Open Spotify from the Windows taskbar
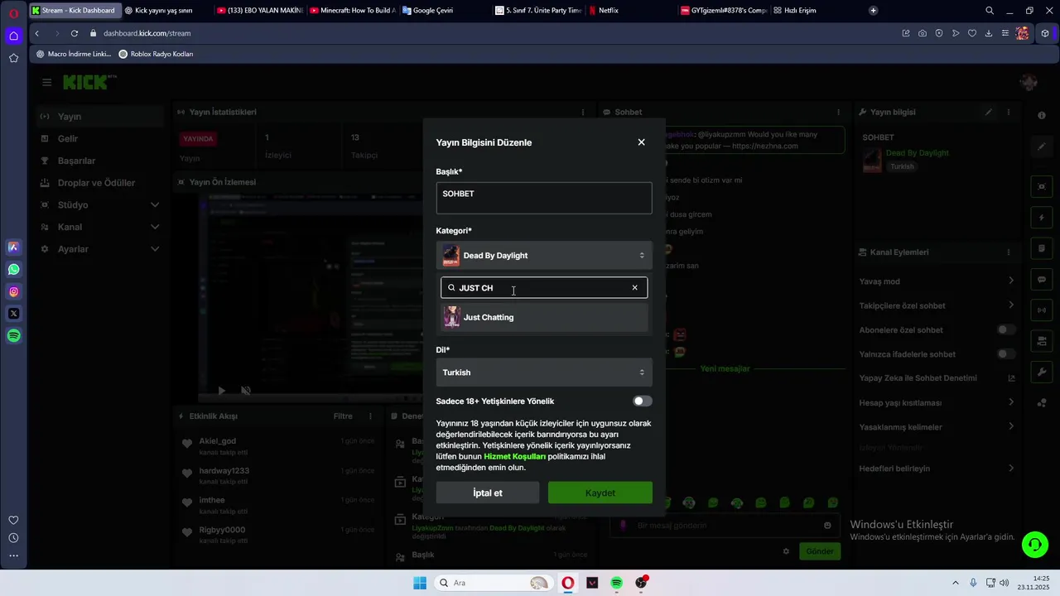Image resolution: width=1060 pixels, height=596 pixels. (616, 583)
